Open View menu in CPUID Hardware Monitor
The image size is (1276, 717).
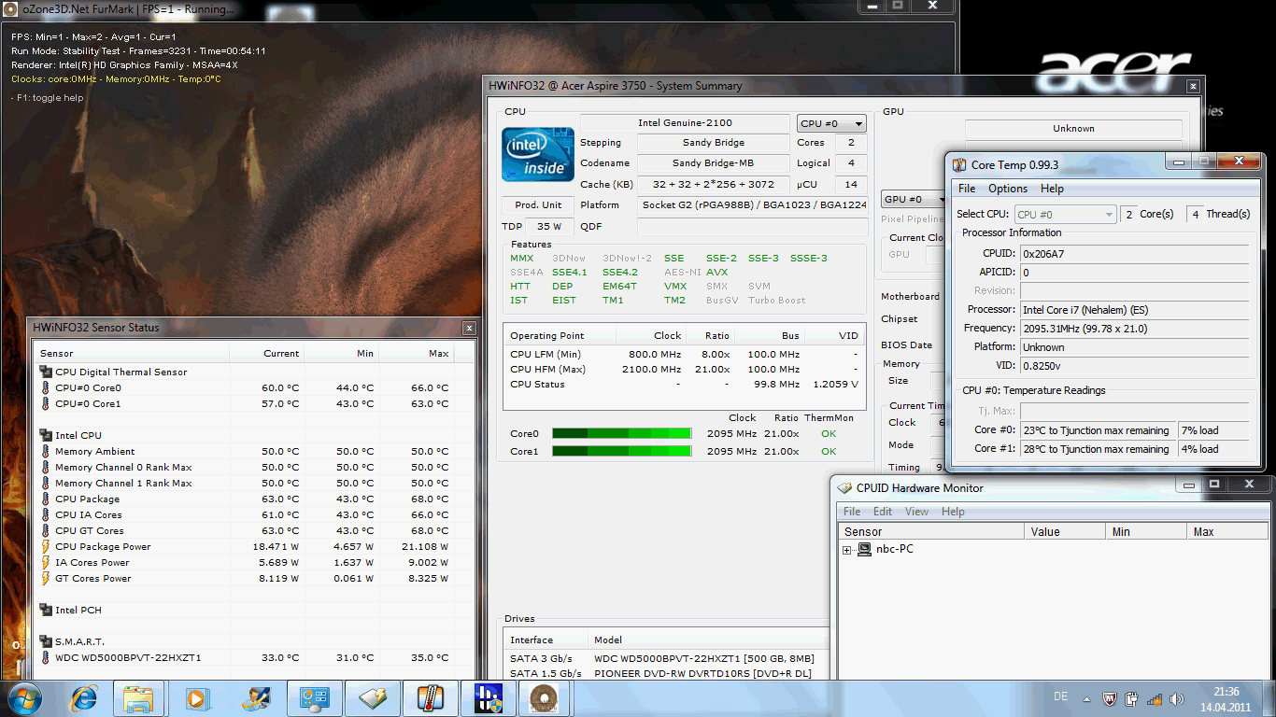click(917, 512)
